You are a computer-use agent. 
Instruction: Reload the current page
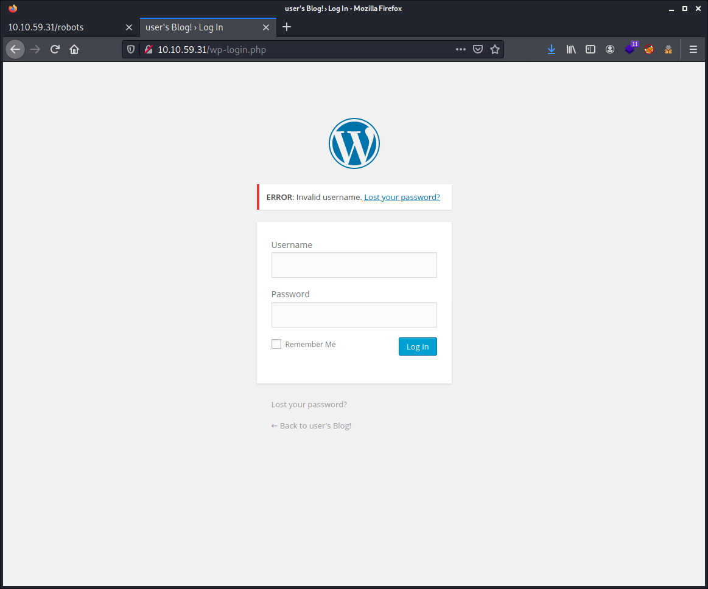click(x=55, y=50)
